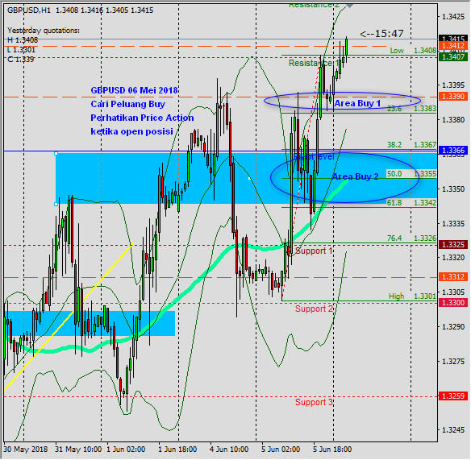Screen dimensions: 471x460
Task: Click the orange price tag 1.3412
Action: [x=453, y=46]
